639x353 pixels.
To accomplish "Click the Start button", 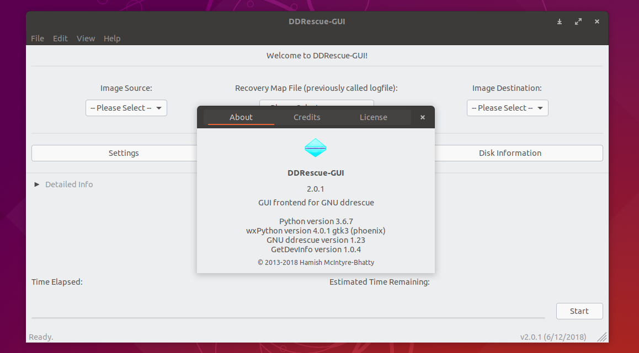I will [579, 311].
